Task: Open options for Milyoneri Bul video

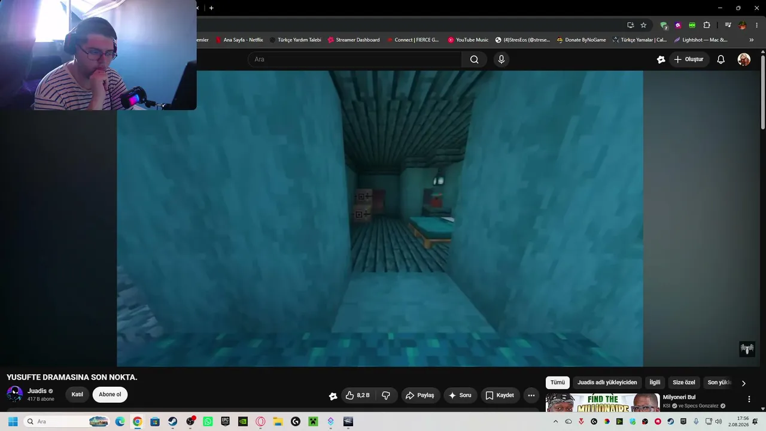Action: [749, 399]
